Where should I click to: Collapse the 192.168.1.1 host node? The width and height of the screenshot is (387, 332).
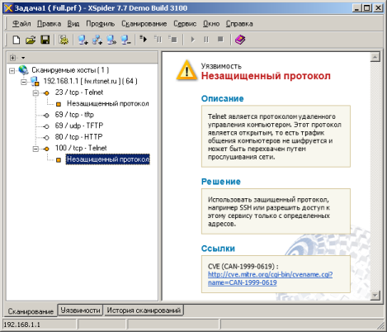point(24,82)
